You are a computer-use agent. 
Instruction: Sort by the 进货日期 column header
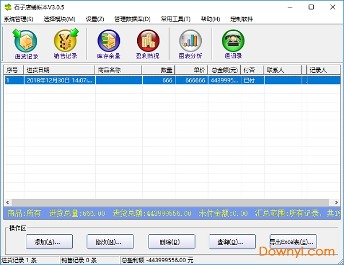tap(60, 70)
